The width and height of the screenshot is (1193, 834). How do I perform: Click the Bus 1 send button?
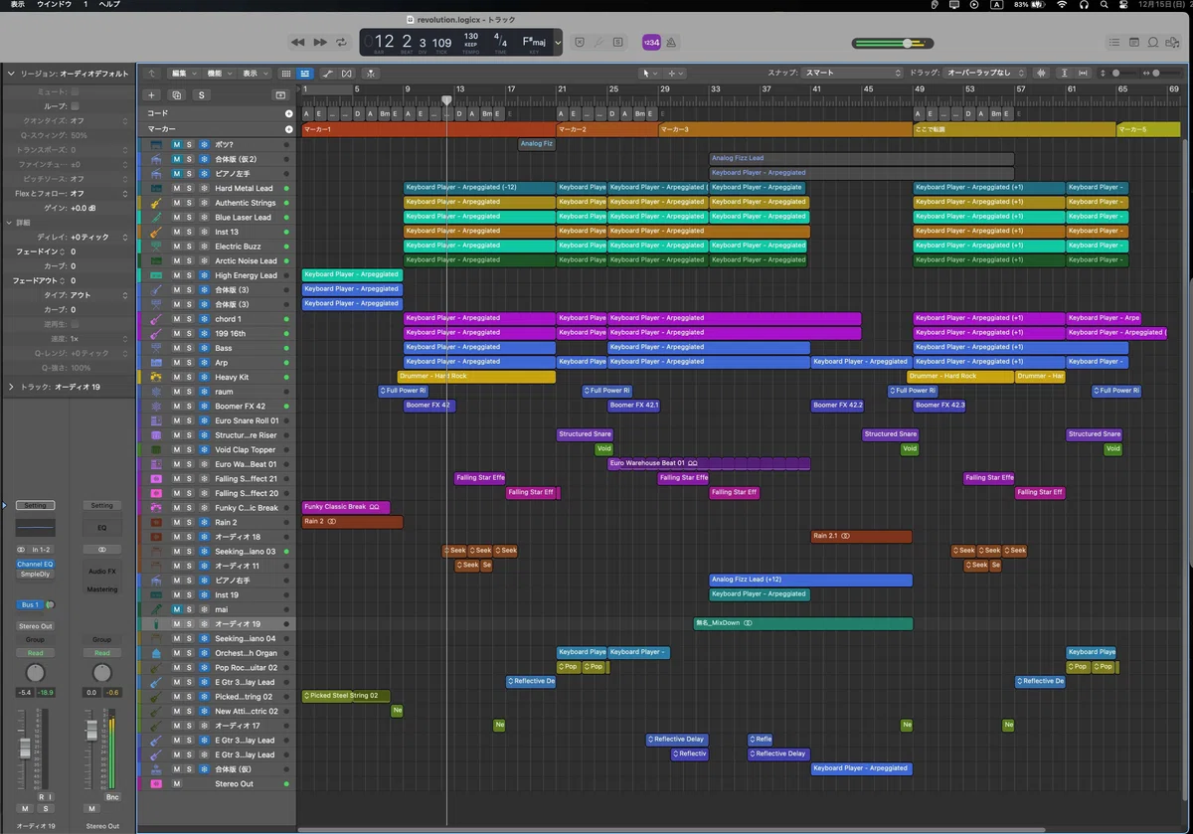pyautogui.click(x=30, y=604)
